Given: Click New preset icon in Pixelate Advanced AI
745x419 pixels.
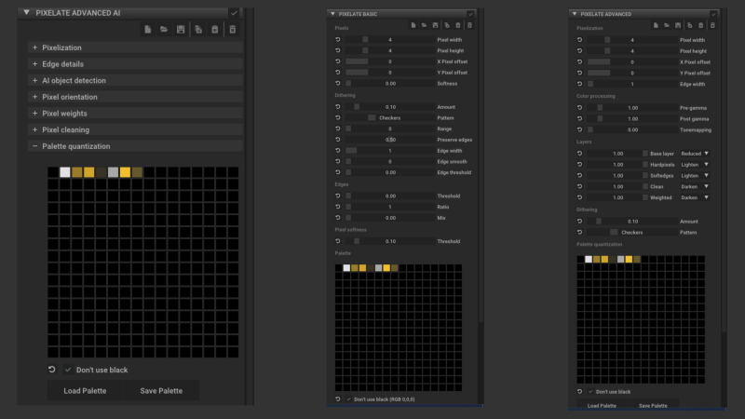Looking at the screenshot, I should pyautogui.click(x=148, y=30).
